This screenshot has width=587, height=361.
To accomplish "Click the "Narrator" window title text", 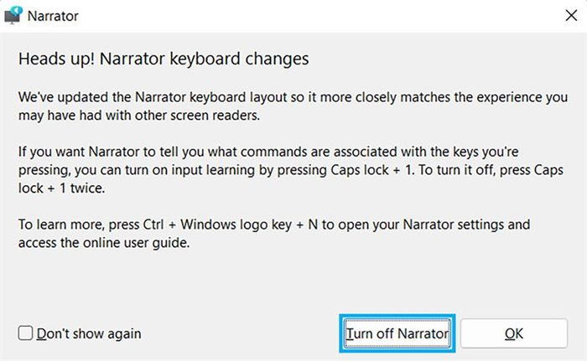I will click(x=54, y=15).
